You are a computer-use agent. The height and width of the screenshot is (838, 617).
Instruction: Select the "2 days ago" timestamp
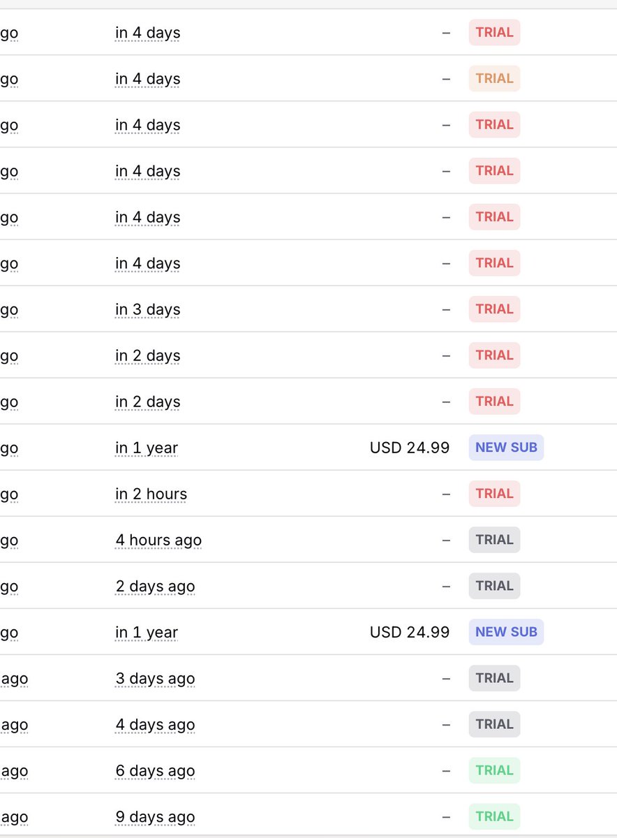[155, 586]
